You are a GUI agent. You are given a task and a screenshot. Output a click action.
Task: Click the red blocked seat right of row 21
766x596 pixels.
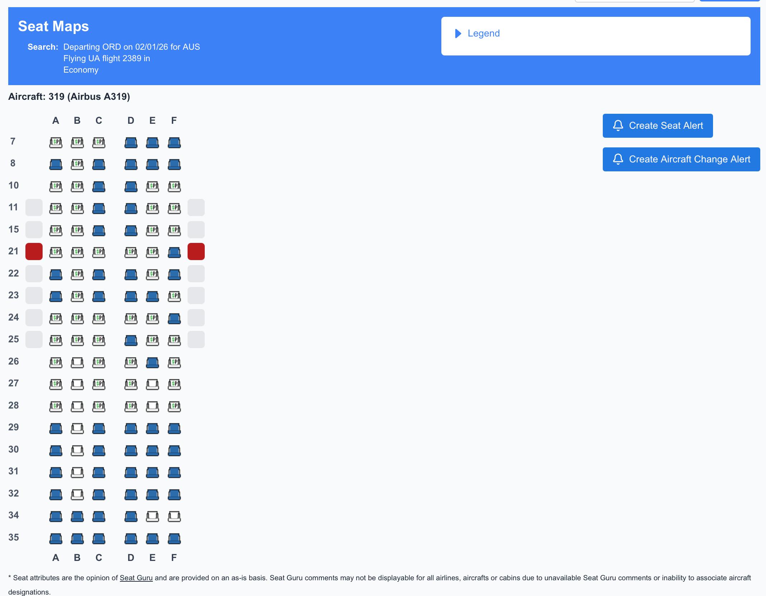[196, 251]
